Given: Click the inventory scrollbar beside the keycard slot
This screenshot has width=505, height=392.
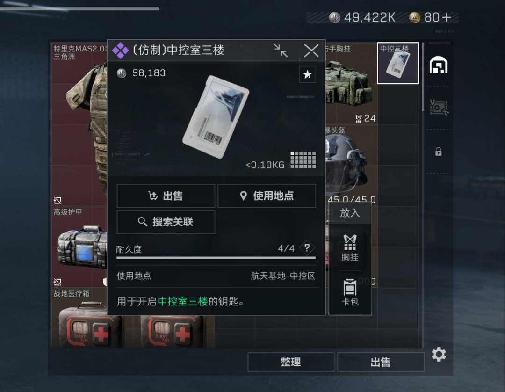Looking at the screenshot, I should pos(423,77).
